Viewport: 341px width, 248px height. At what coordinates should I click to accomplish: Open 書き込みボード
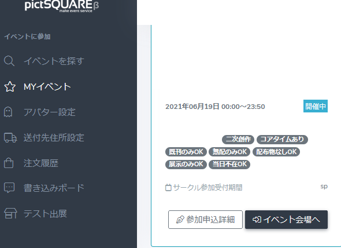pyautogui.click(x=54, y=188)
